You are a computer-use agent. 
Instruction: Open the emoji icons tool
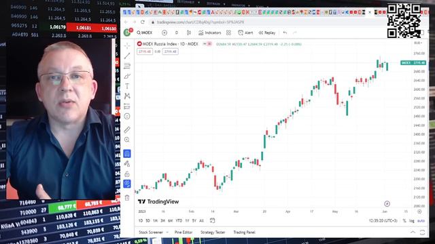click(127, 117)
